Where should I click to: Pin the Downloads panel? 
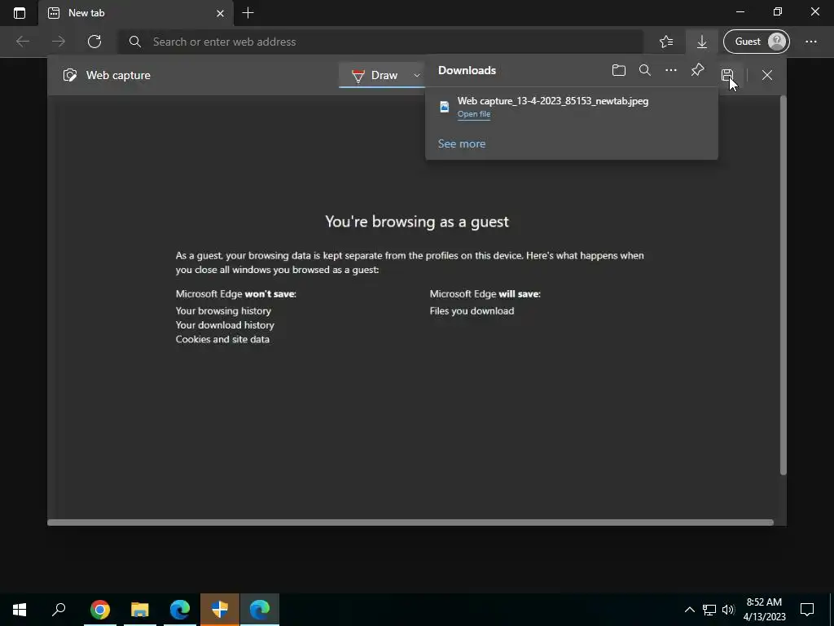pos(697,70)
